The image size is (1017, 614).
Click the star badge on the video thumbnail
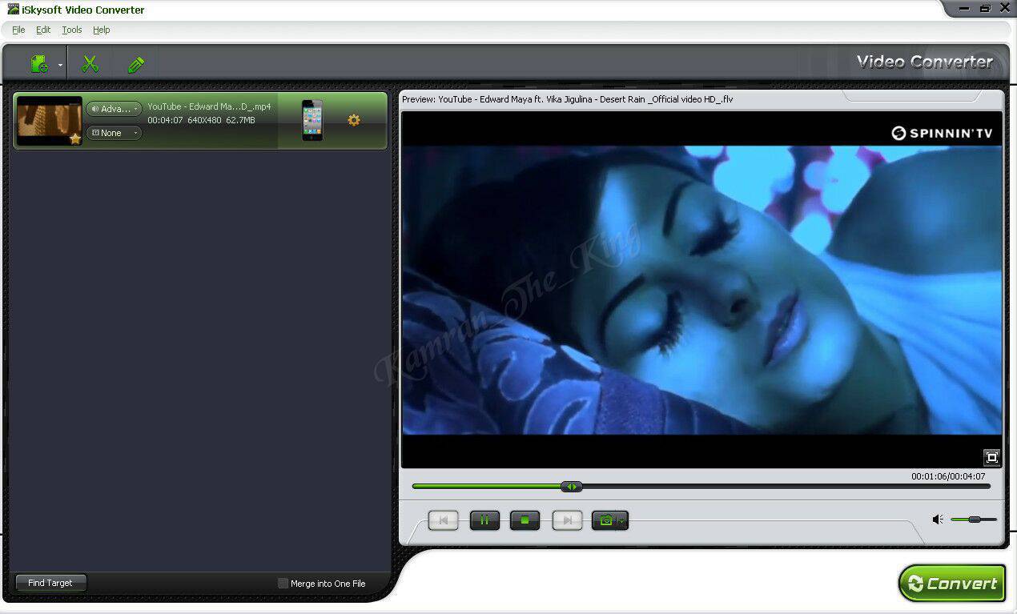pyautogui.click(x=75, y=138)
